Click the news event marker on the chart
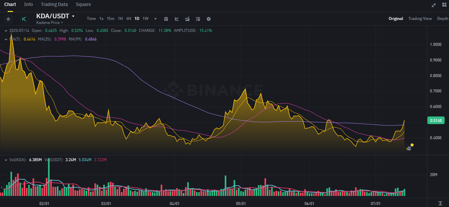 408,149
